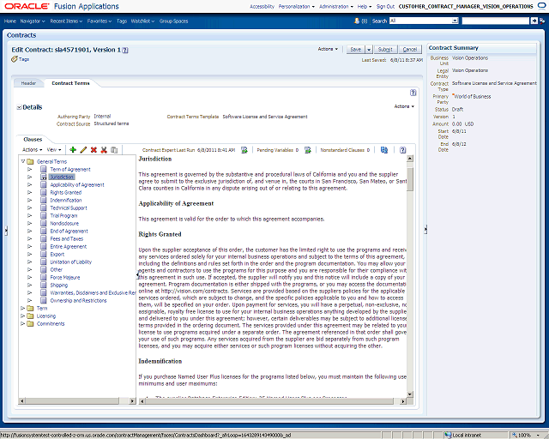The height and width of the screenshot is (439, 549).
Task: Run Contract Expert icon beside Last Run
Action: pyautogui.click(x=244, y=150)
